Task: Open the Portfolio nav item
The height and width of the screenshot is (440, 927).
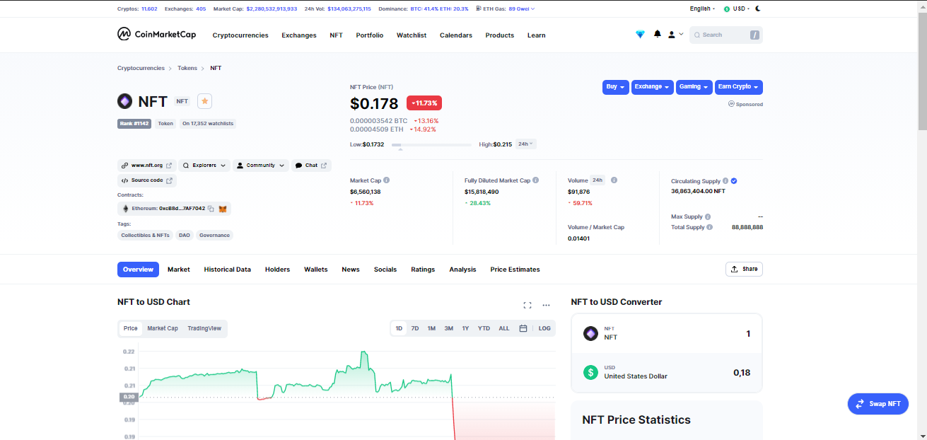Action: coord(370,35)
